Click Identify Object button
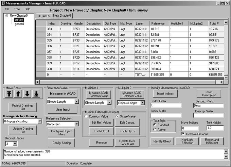Screen dimensions: 231x167 (x=162, y=141)
